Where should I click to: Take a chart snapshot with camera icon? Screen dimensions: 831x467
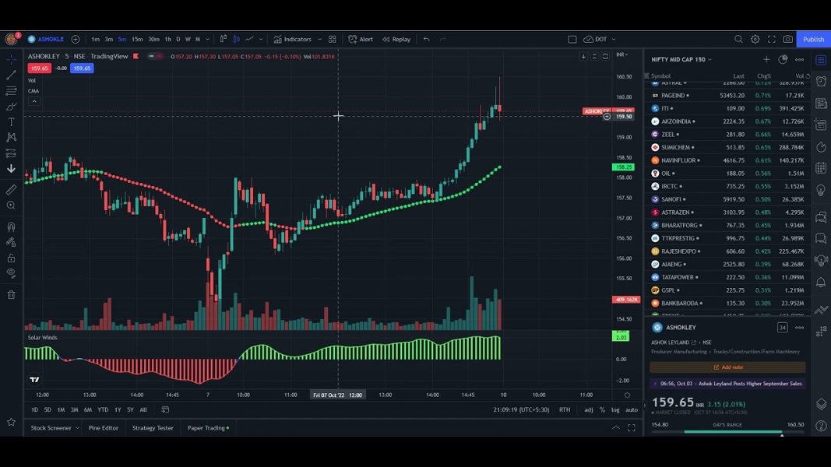coord(788,39)
